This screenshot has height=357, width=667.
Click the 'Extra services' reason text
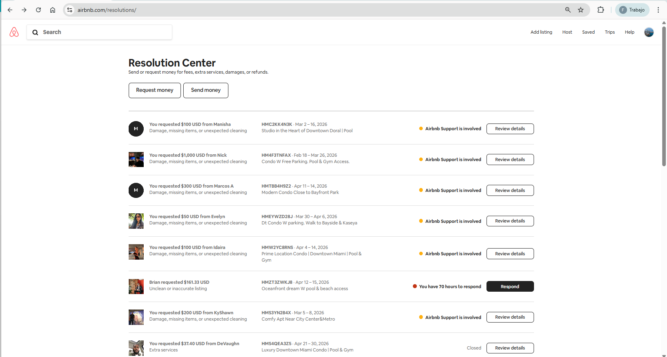pos(163,350)
